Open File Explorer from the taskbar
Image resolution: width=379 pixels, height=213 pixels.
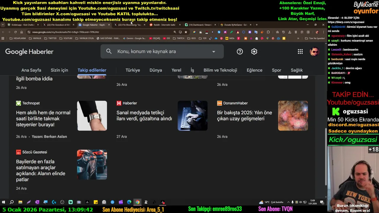click(20, 202)
